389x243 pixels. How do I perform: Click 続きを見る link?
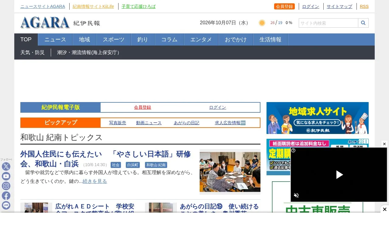pyautogui.click(x=95, y=181)
